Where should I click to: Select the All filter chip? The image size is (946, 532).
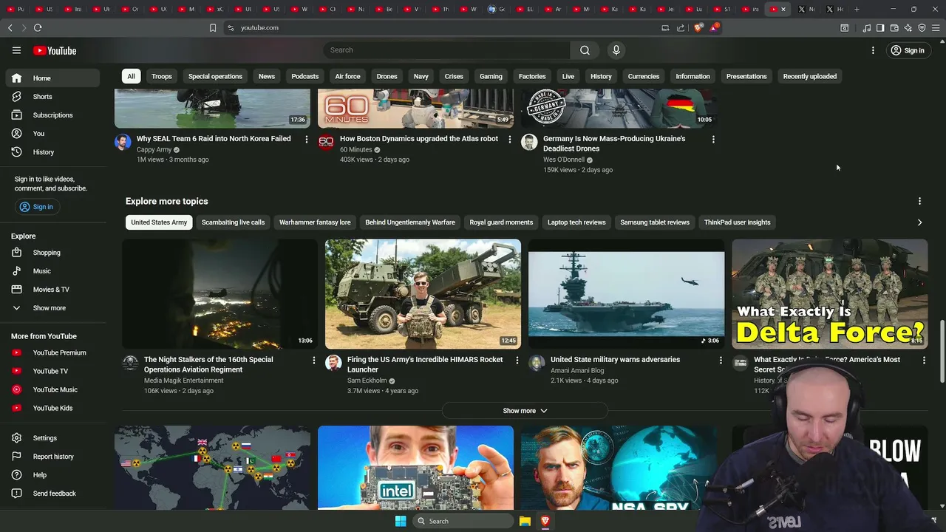tap(131, 76)
